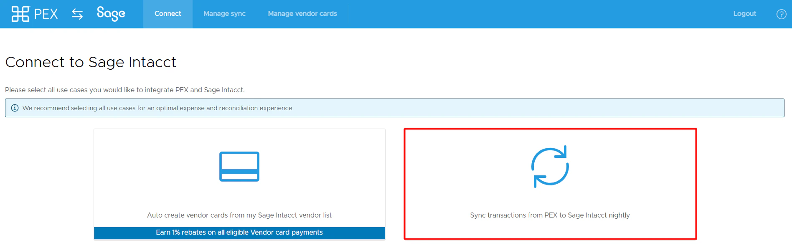
Task: Click the Sage logo in header
Action: (111, 14)
